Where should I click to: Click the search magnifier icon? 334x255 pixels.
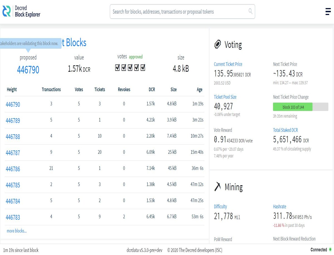click(x=250, y=11)
